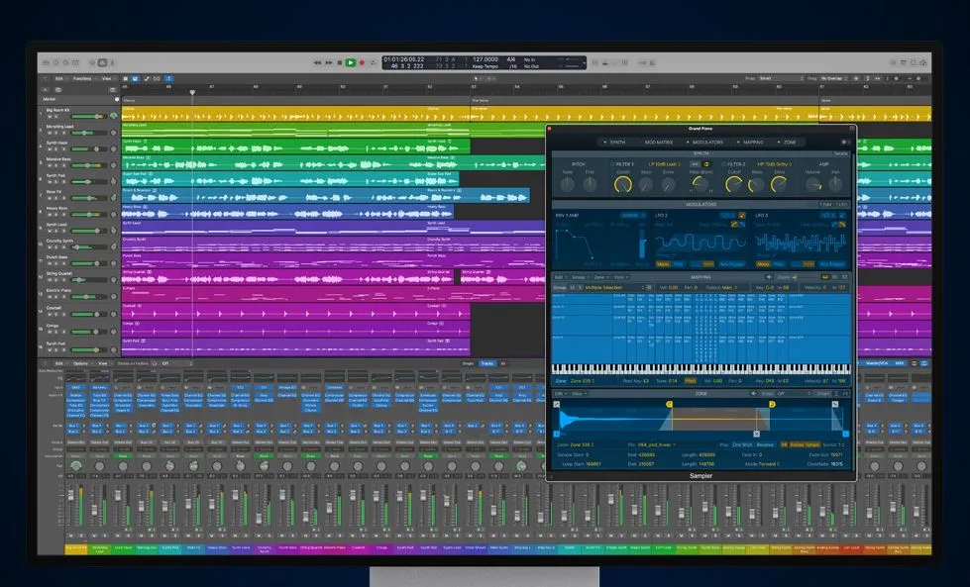970x587 pixels.
Task: Switch to the MAPPING tab in Sampler
Action: coord(751,143)
